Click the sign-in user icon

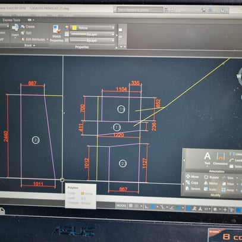point(172,10)
